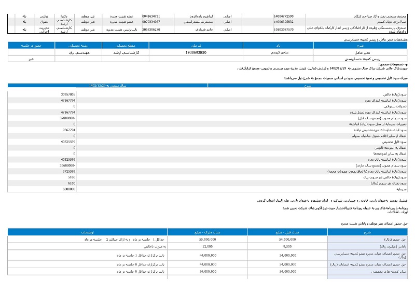Viewport: 415px width, 293px height.
Task: Click the حق حضور (ریال) row label
Action: coord(395,239)
